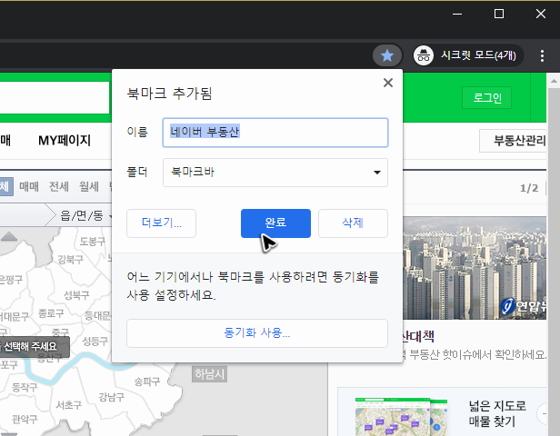Click the apartment skyline news photo
Image resolution: width=560 pixels, height=436 pixels.
(x=475, y=268)
